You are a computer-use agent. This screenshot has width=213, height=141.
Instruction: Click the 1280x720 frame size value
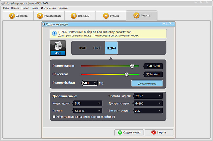(x=153, y=66)
